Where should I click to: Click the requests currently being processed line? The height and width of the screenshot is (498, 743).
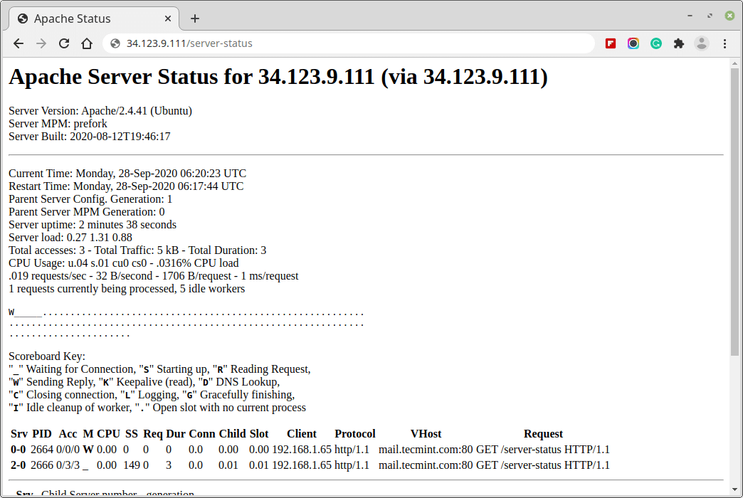pos(127,289)
